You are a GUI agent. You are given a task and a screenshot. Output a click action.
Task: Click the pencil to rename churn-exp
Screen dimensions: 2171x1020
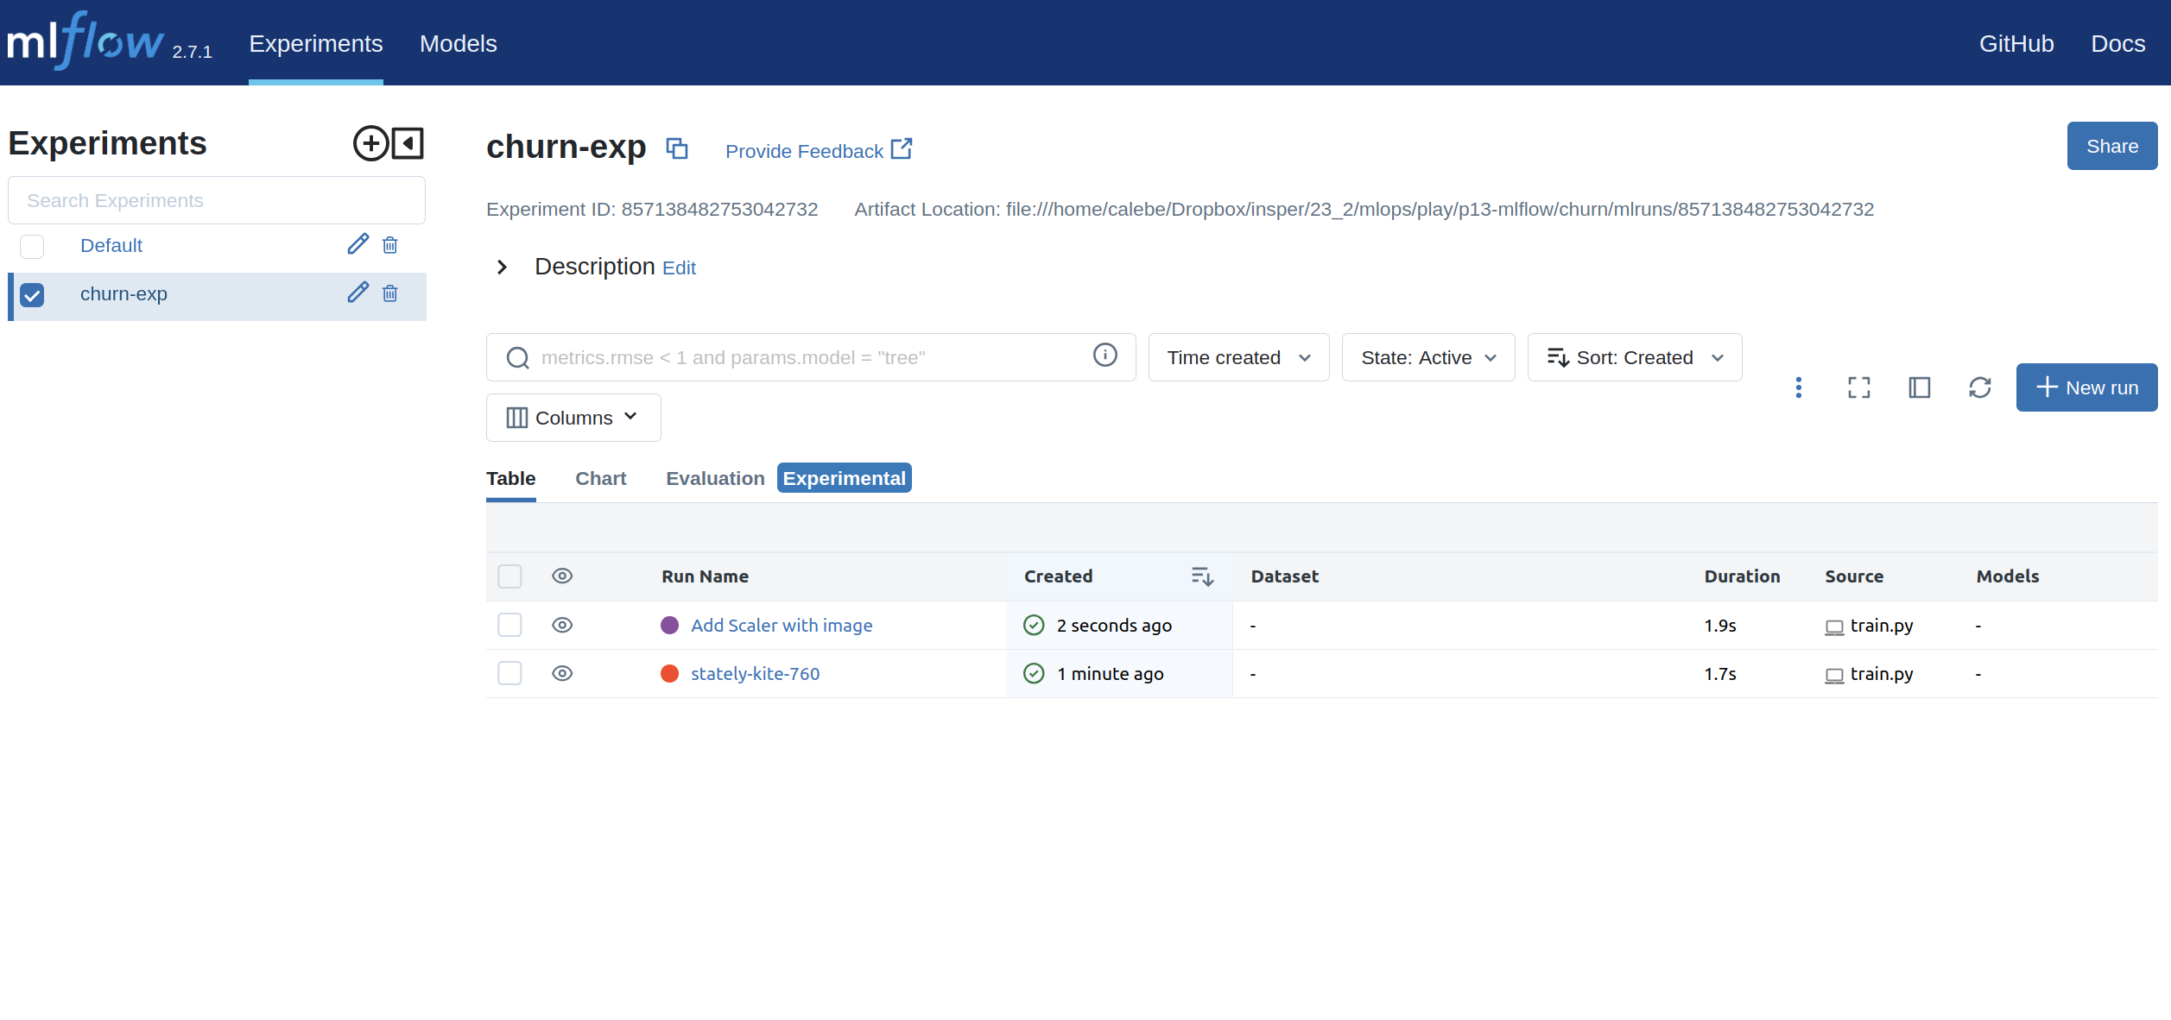[x=358, y=293]
